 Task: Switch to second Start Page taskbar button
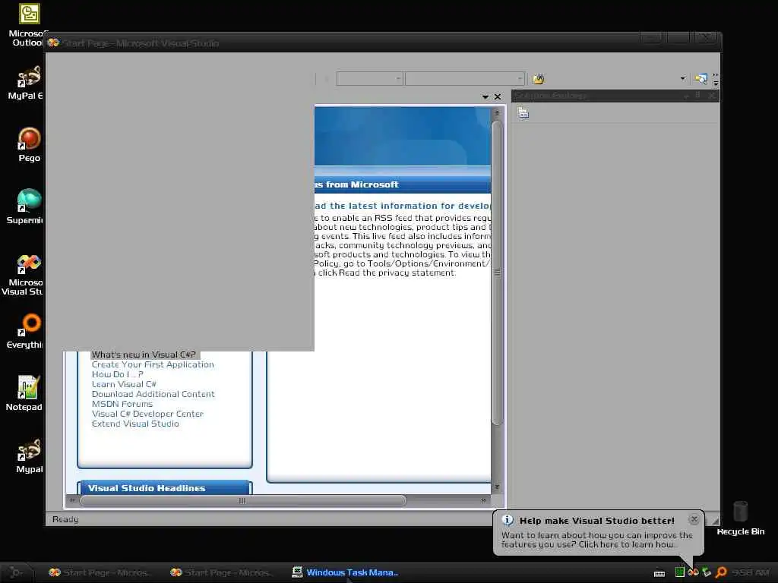coord(221,572)
